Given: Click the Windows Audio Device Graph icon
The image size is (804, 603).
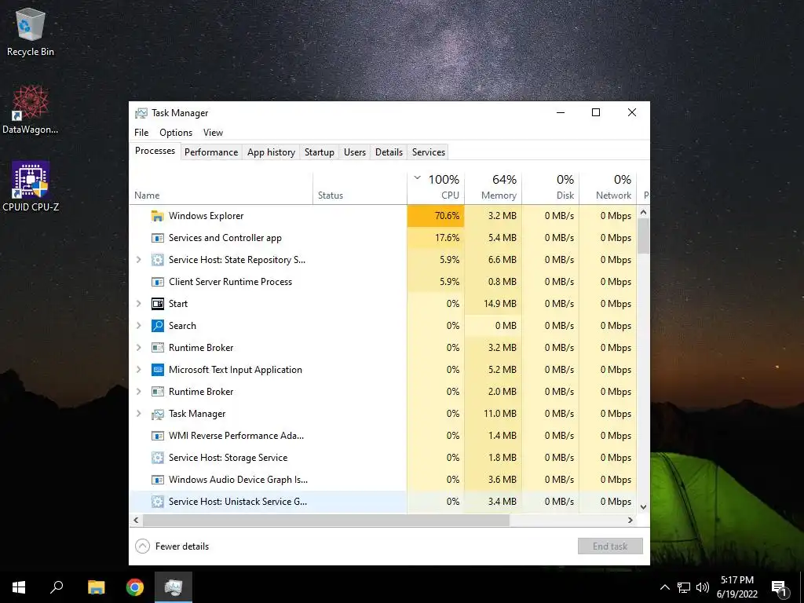Looking at the screenshot, I should pyautogui.click(x=157, y=480).
